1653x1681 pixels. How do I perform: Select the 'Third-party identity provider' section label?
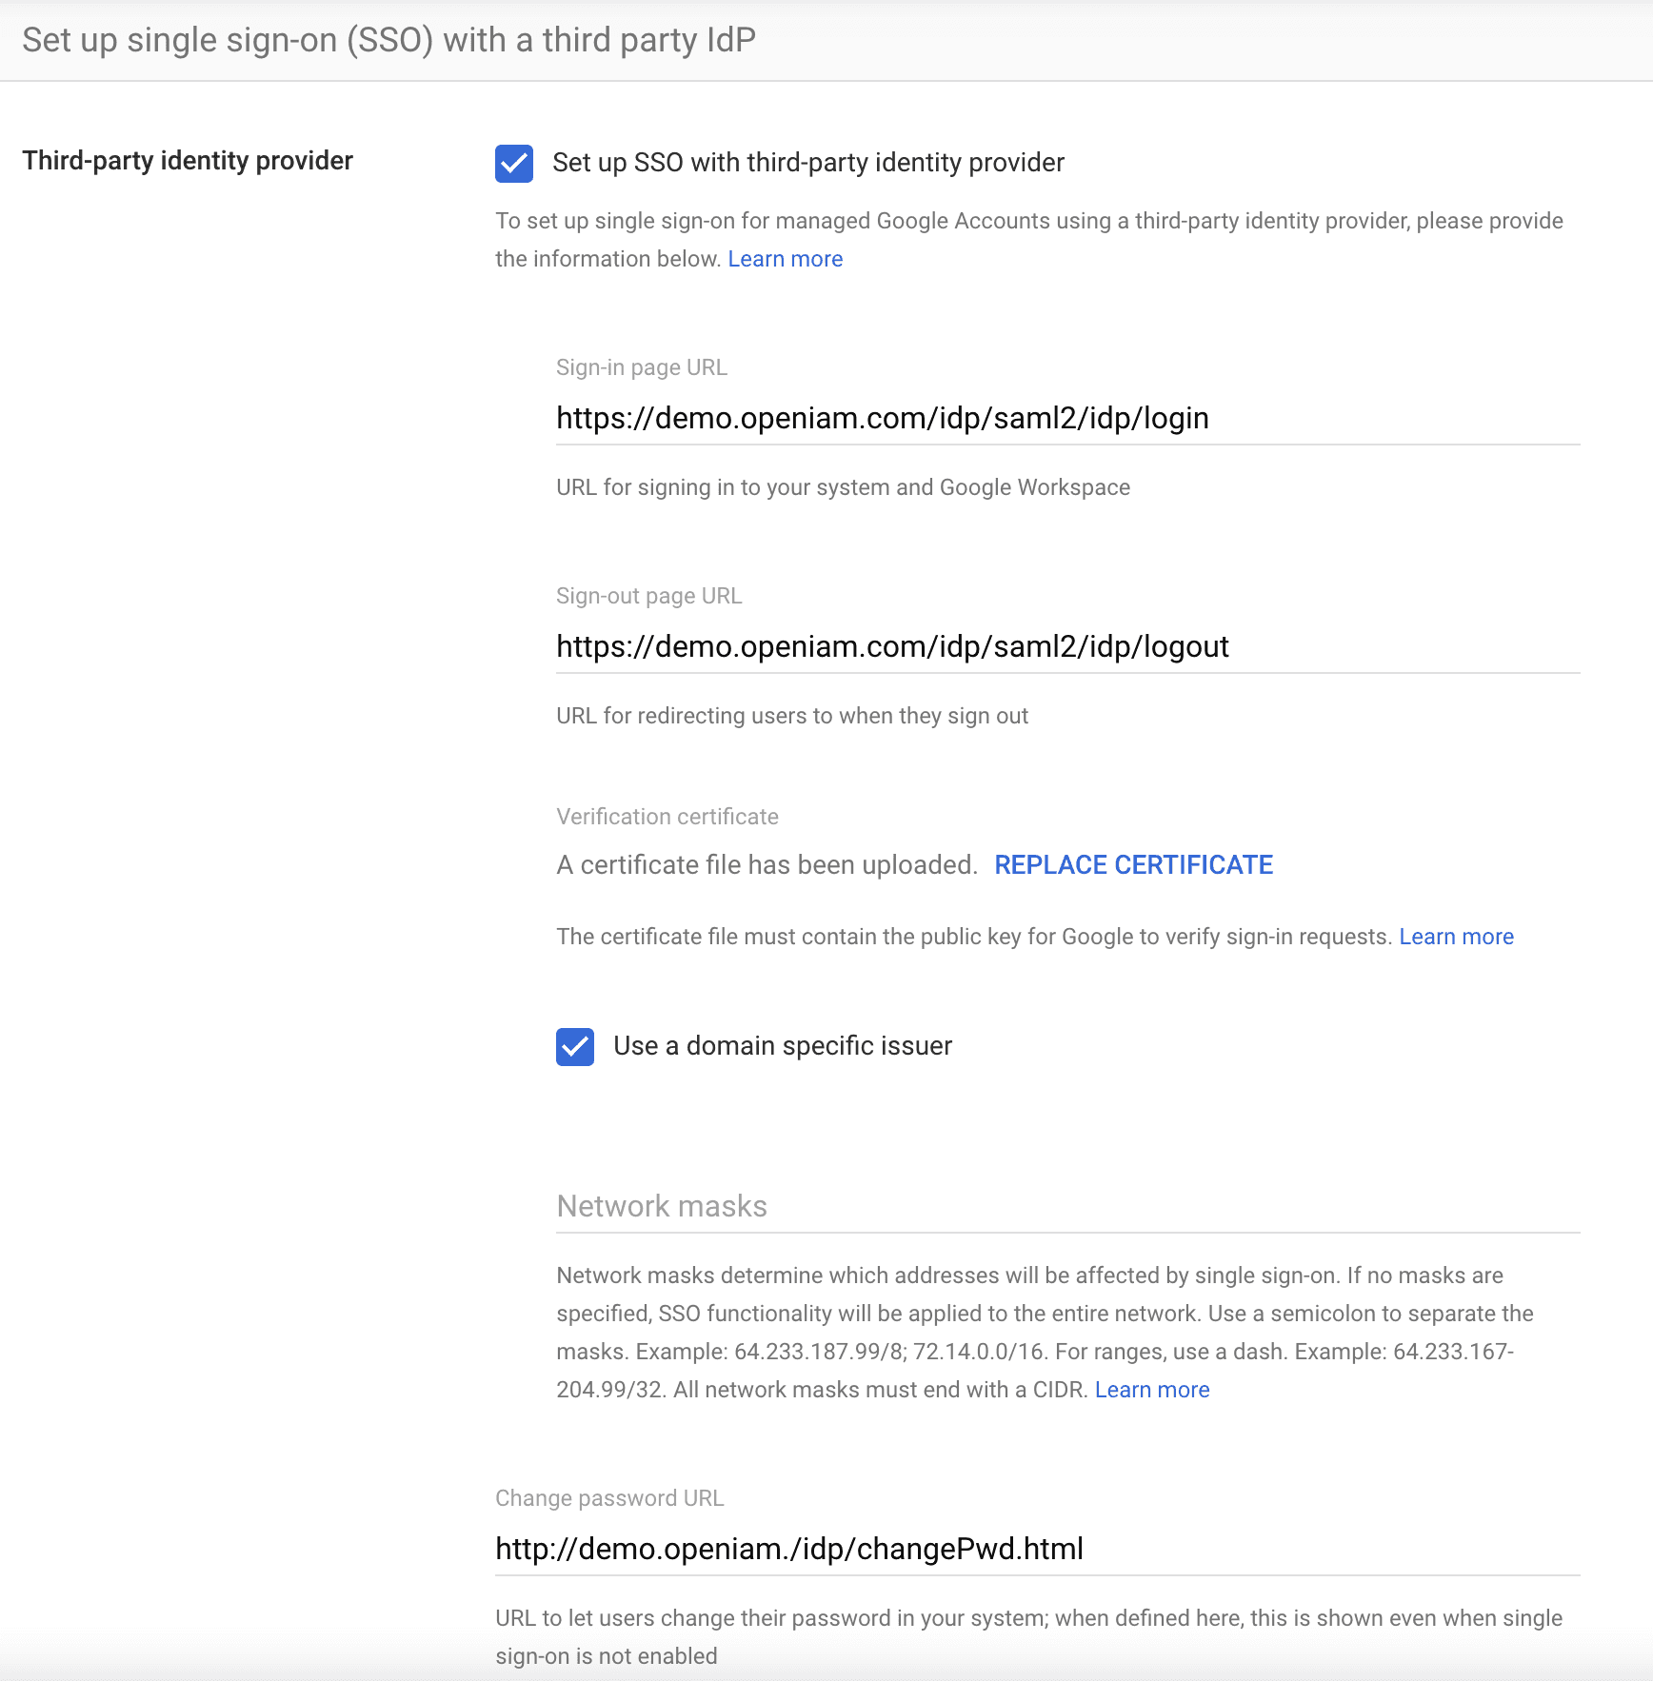(x=188, y=161)
